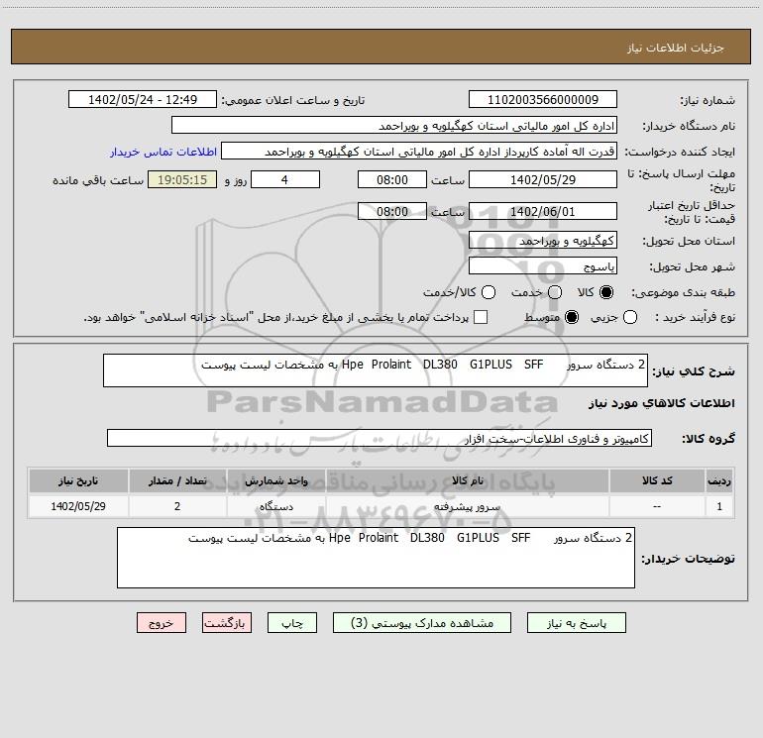763x738 pixels.
Task: Click the تاریخ نیاز column header
Action: (78, 480)
